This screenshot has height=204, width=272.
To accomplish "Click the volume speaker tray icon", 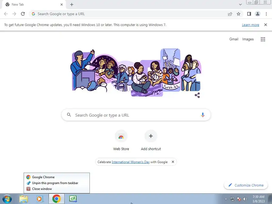I will [245, 199].
